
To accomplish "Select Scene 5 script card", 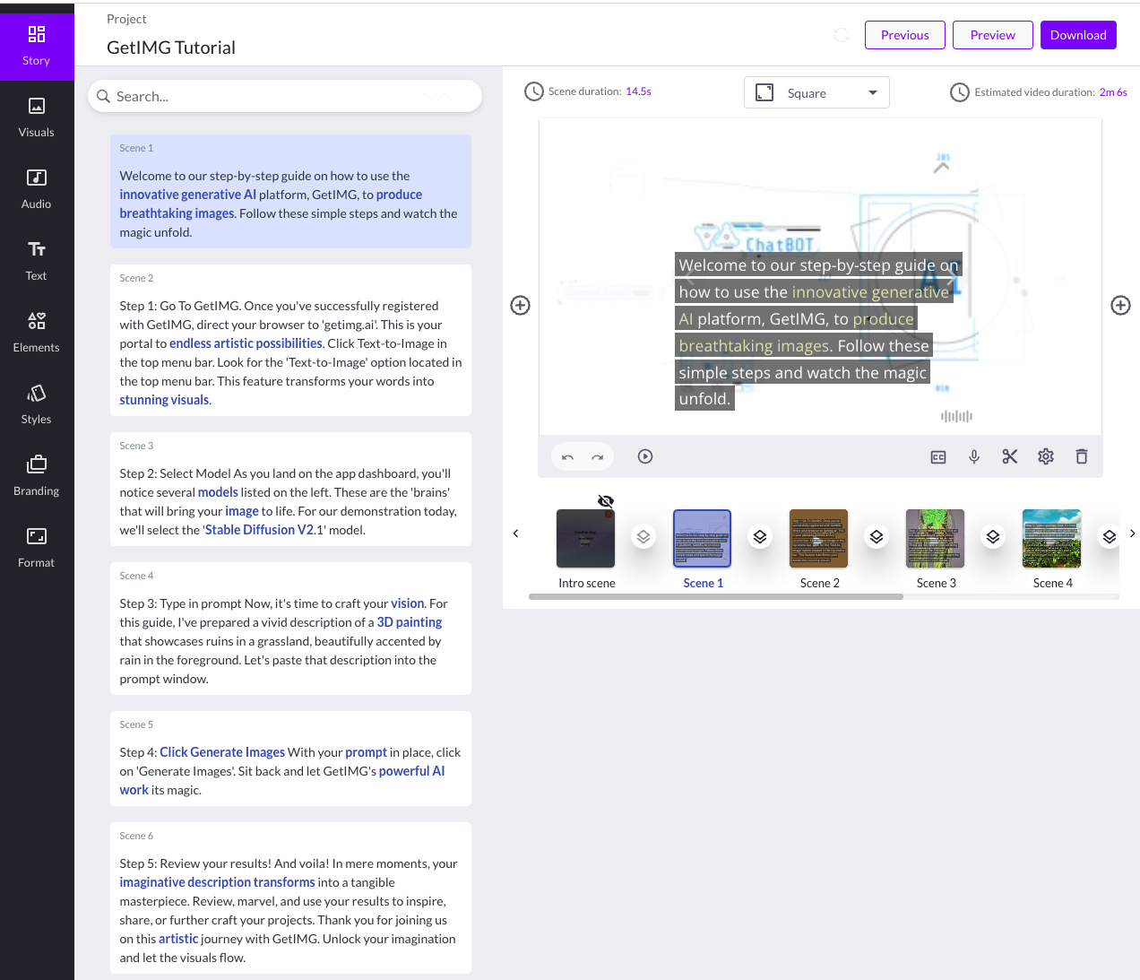I will [x=290, y=758].
